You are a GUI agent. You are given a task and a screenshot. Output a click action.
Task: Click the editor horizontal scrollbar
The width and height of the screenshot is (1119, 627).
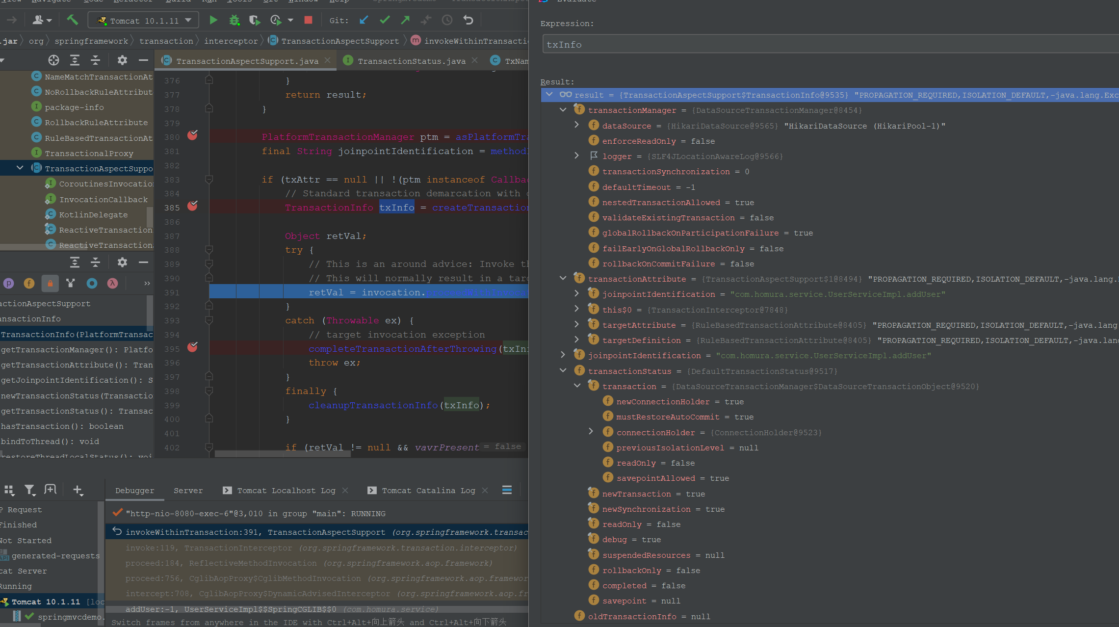tap(282, 454)
